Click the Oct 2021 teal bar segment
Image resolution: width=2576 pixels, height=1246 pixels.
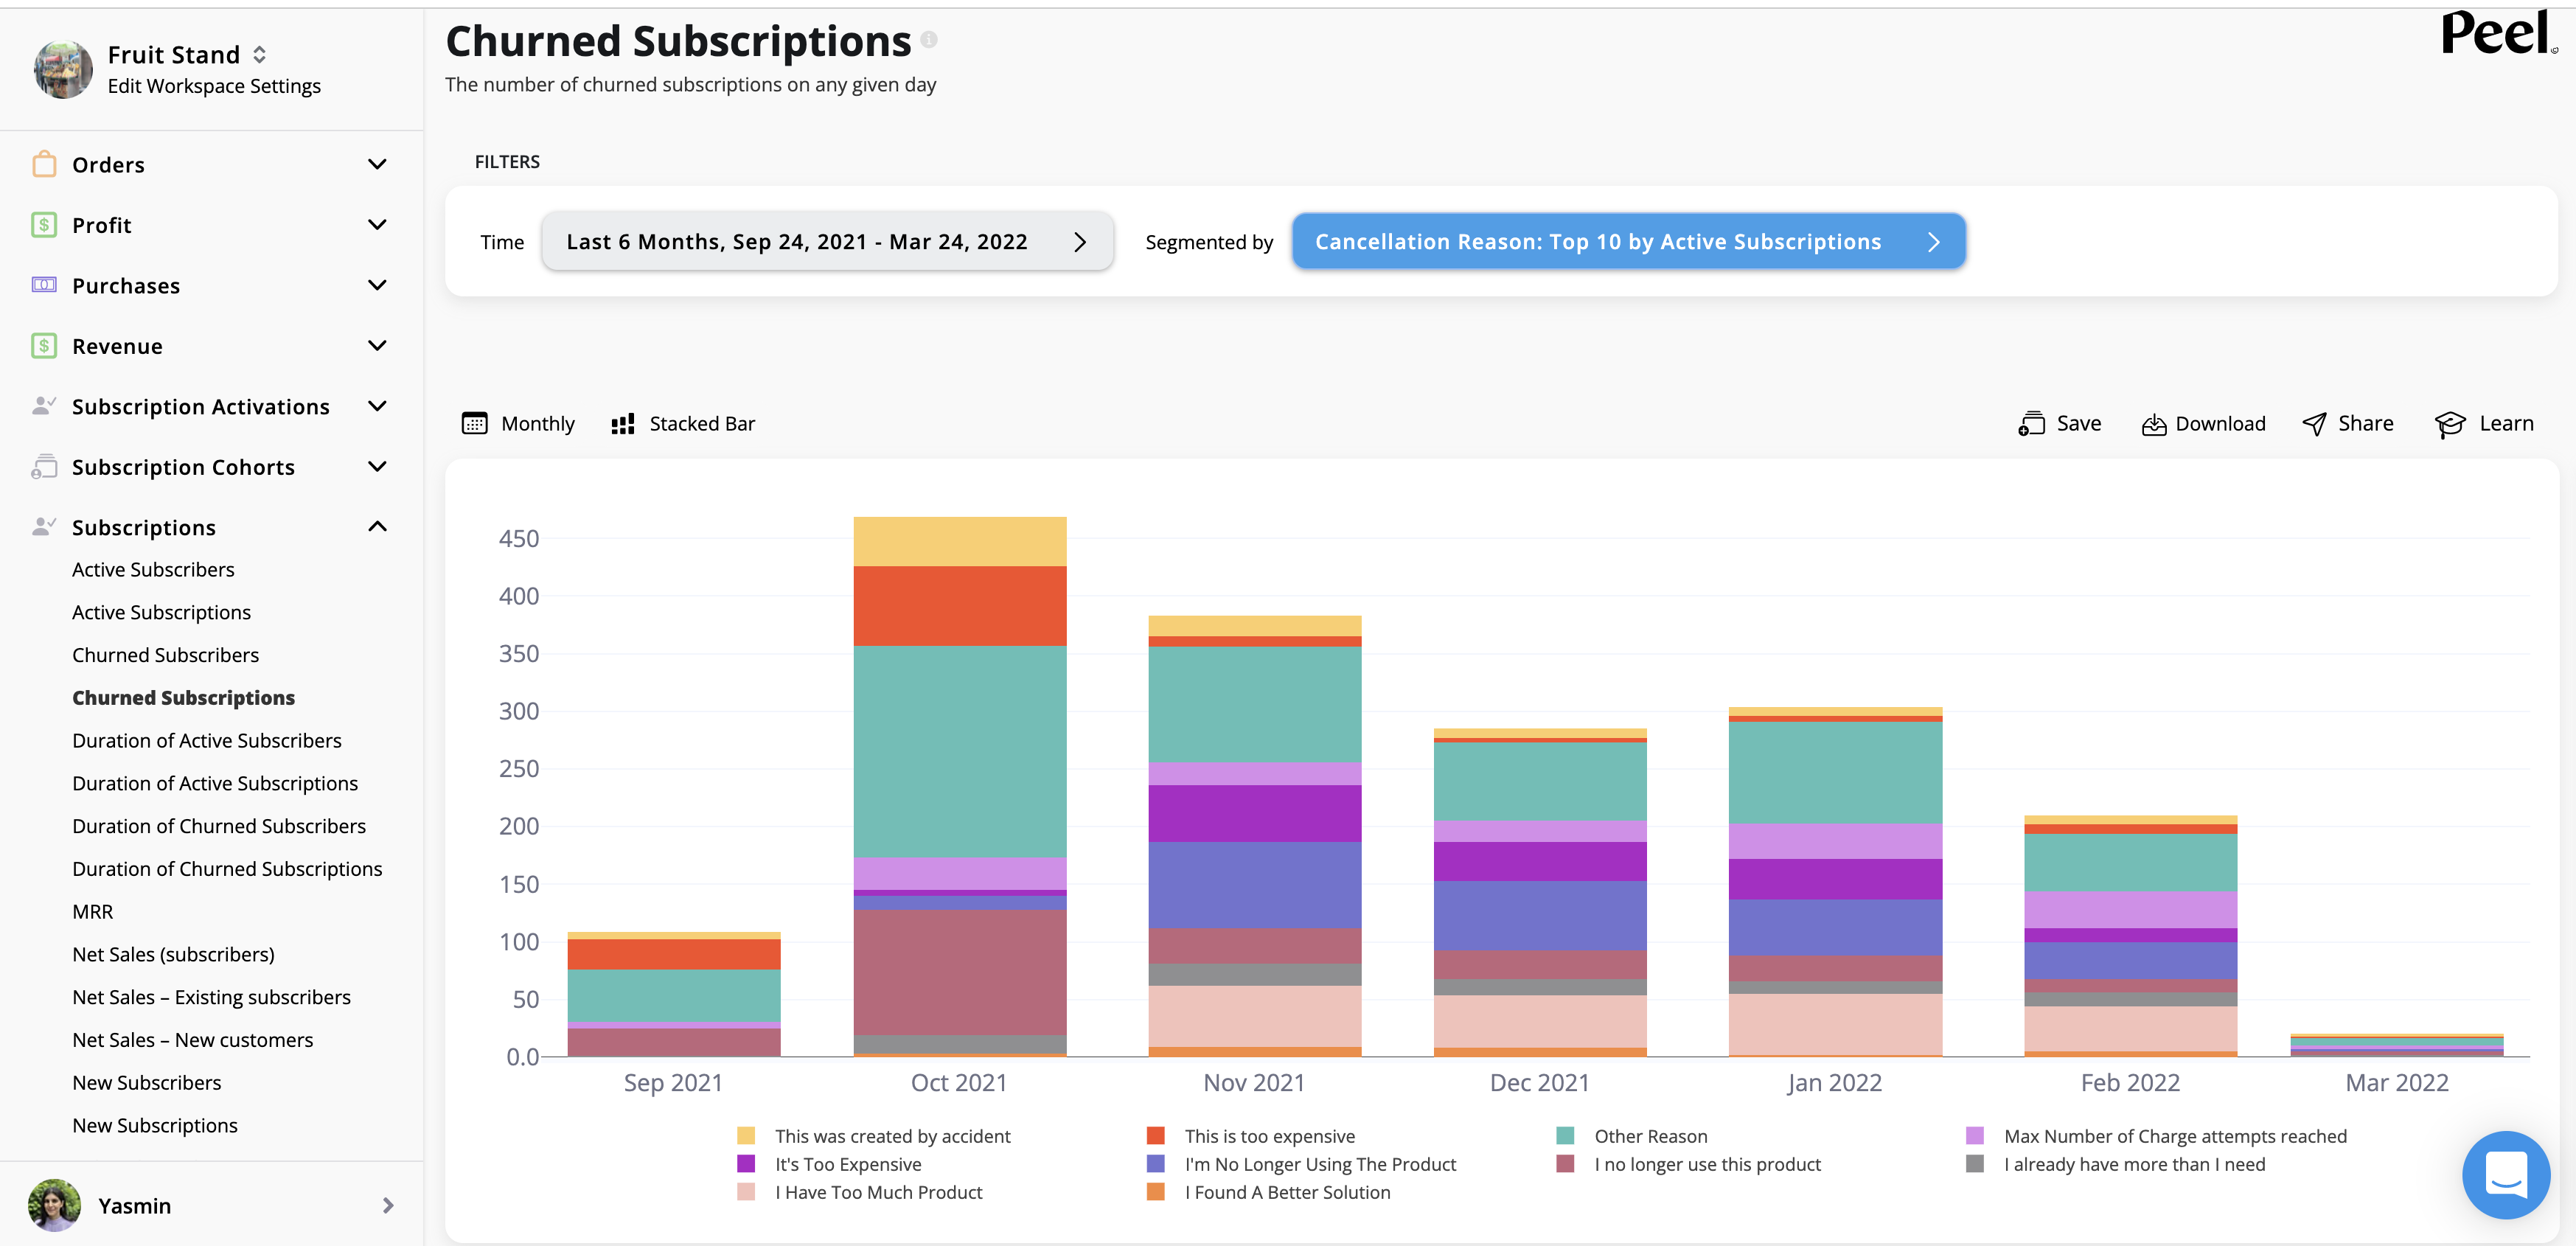[x=959, y=750]
